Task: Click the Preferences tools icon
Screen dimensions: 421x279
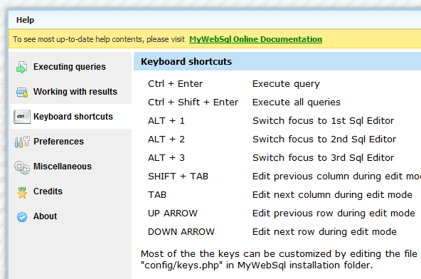Action: click(x=22, y=142)
